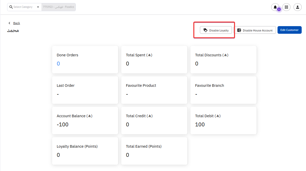This screenshot has height=171, width=306.
Task: Open the apps grid launcher icon
Action: [x=286, y=7]
